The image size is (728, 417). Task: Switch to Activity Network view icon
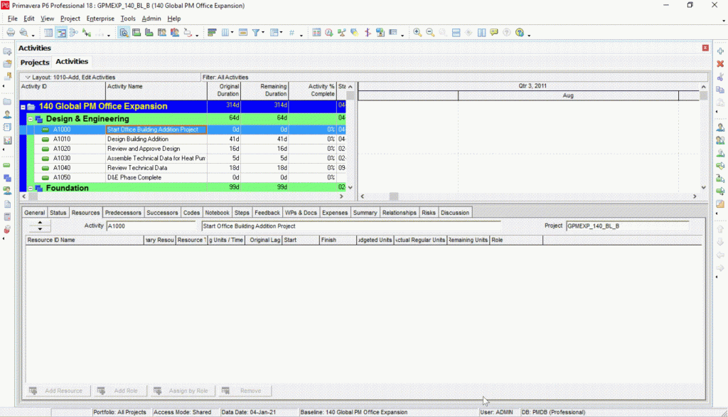(74, 33)
